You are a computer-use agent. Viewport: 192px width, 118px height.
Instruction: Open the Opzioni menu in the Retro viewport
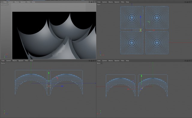click(117, 60)
